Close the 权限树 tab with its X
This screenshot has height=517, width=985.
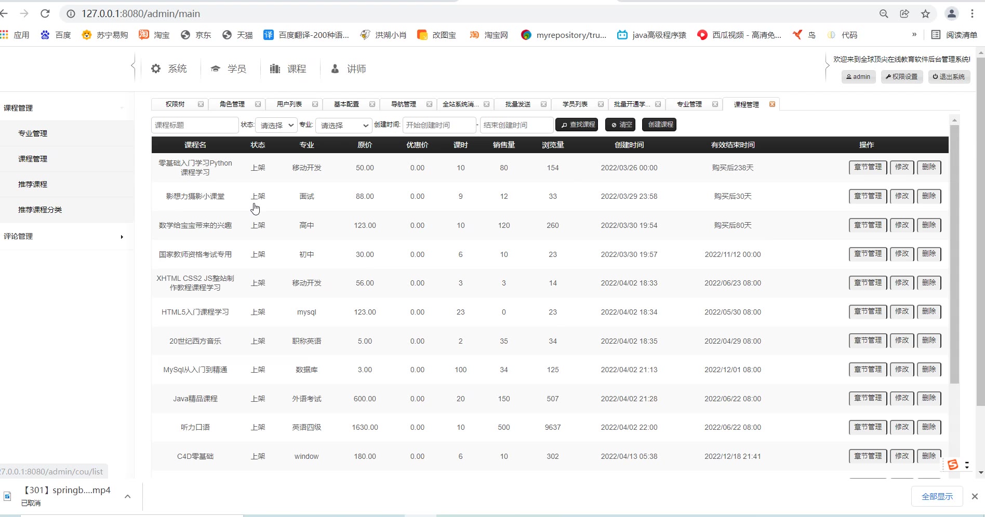tap(201, 104)
